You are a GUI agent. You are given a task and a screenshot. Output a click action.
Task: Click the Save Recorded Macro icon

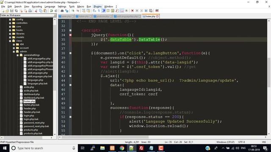[151, 11]
